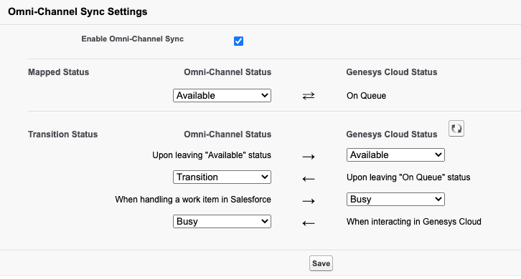
Task: Uncheck Enable Omni-Channel Sync checkbox
Action: (238, 41)
